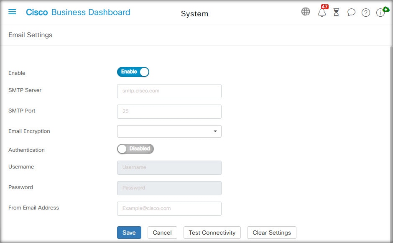Viewport: 393px width, 243px height.
Task: Save the email settings
Action: point(129,233)
